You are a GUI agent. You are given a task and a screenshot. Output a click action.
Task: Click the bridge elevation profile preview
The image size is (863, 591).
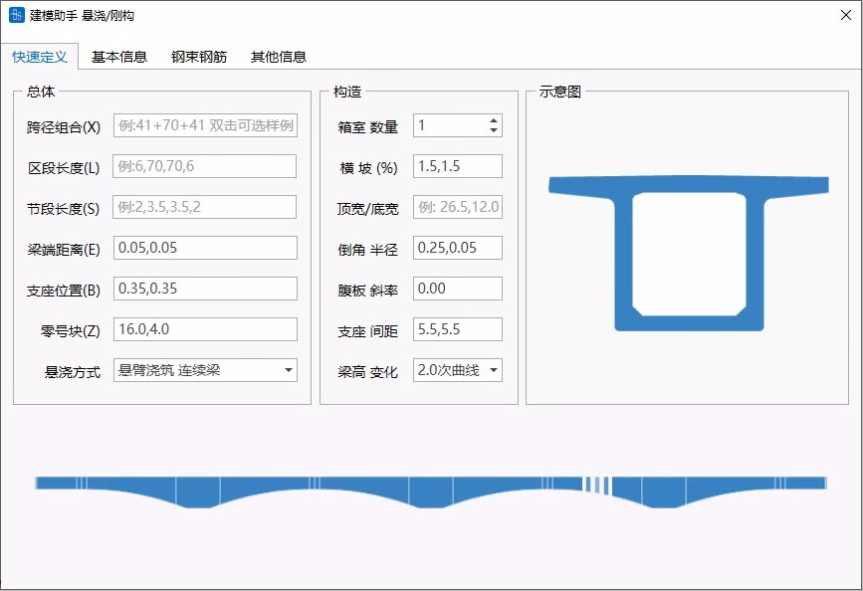431,492
